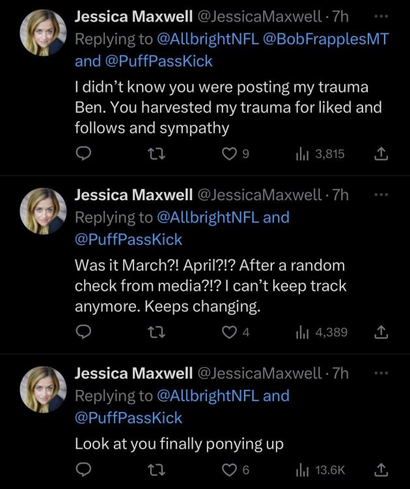Open view stats showing 13.6K views
Viewport: 410px width, 489px height.
(321, 470)
